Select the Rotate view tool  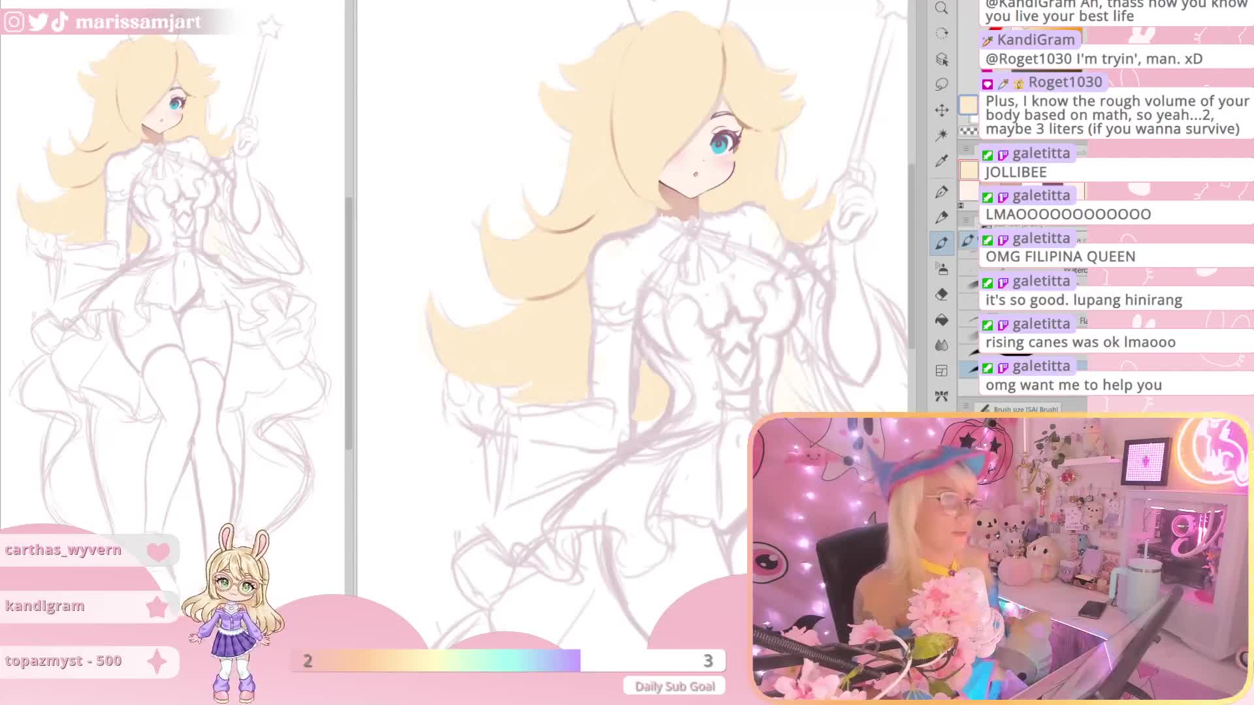click(941, 34)
